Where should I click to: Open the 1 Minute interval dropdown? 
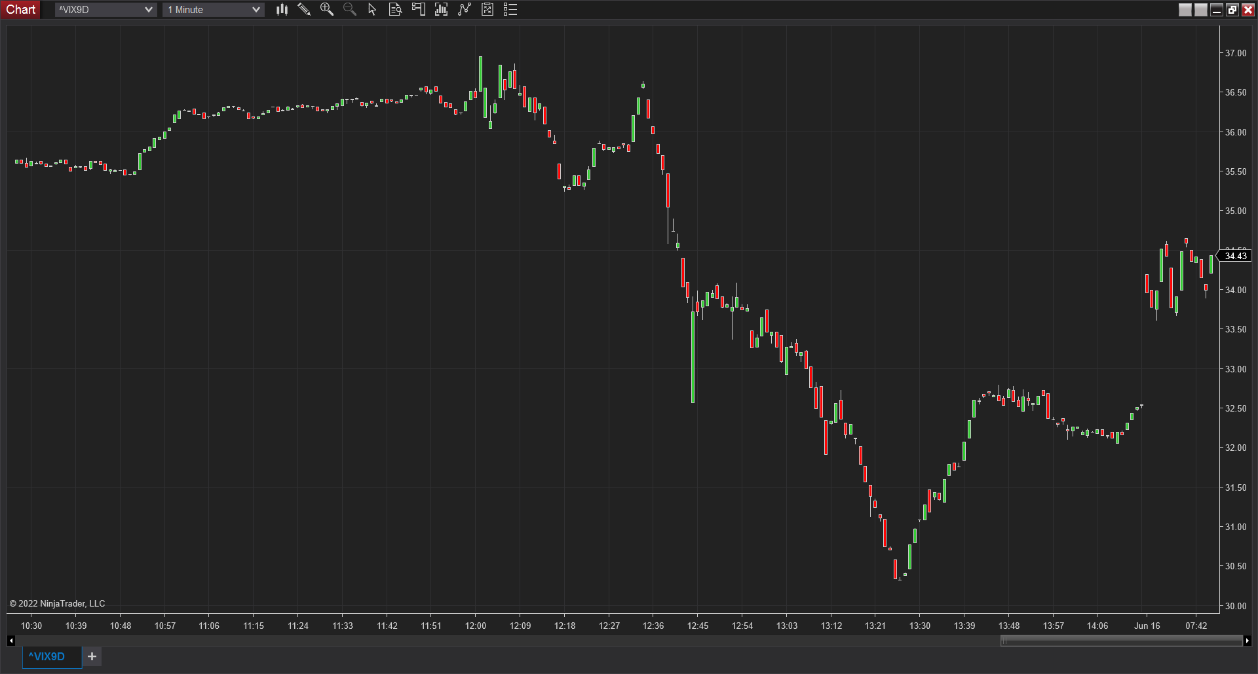click(214, 10)
